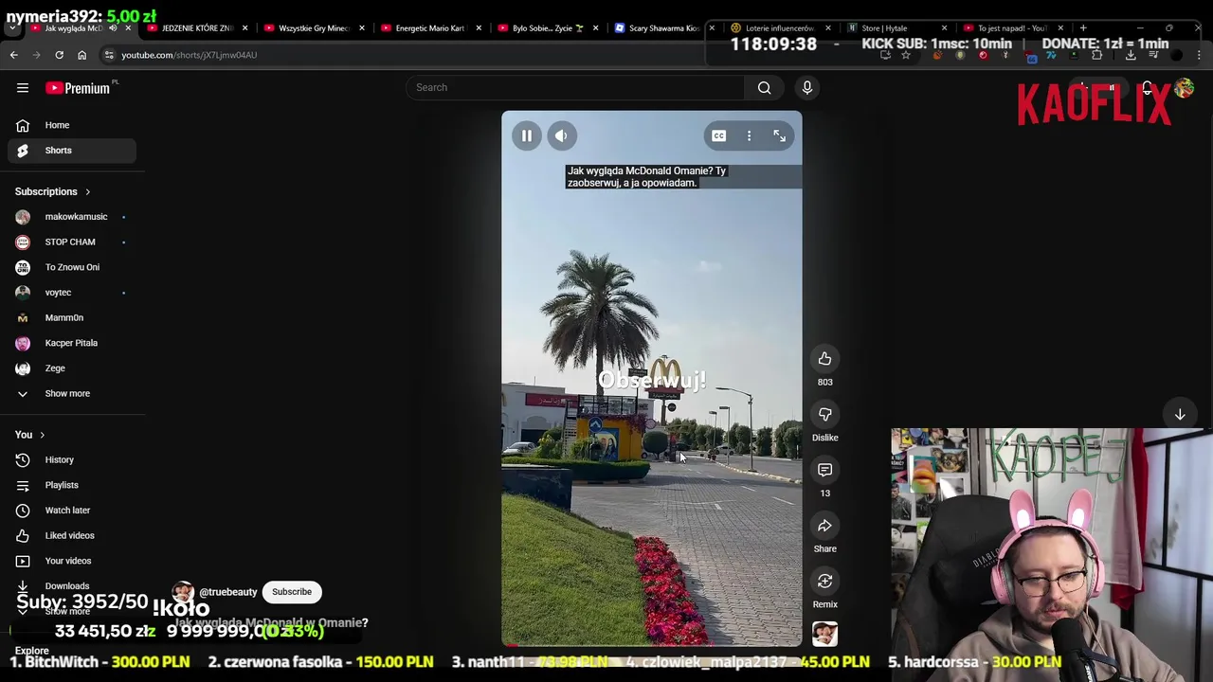Click the 803 like count
Image resolution: width=1213 pixels, height=682 pixels.
click(824, 382)
